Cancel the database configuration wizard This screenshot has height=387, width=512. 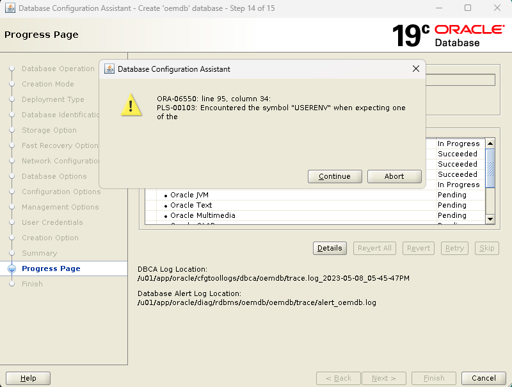(483, 378)
